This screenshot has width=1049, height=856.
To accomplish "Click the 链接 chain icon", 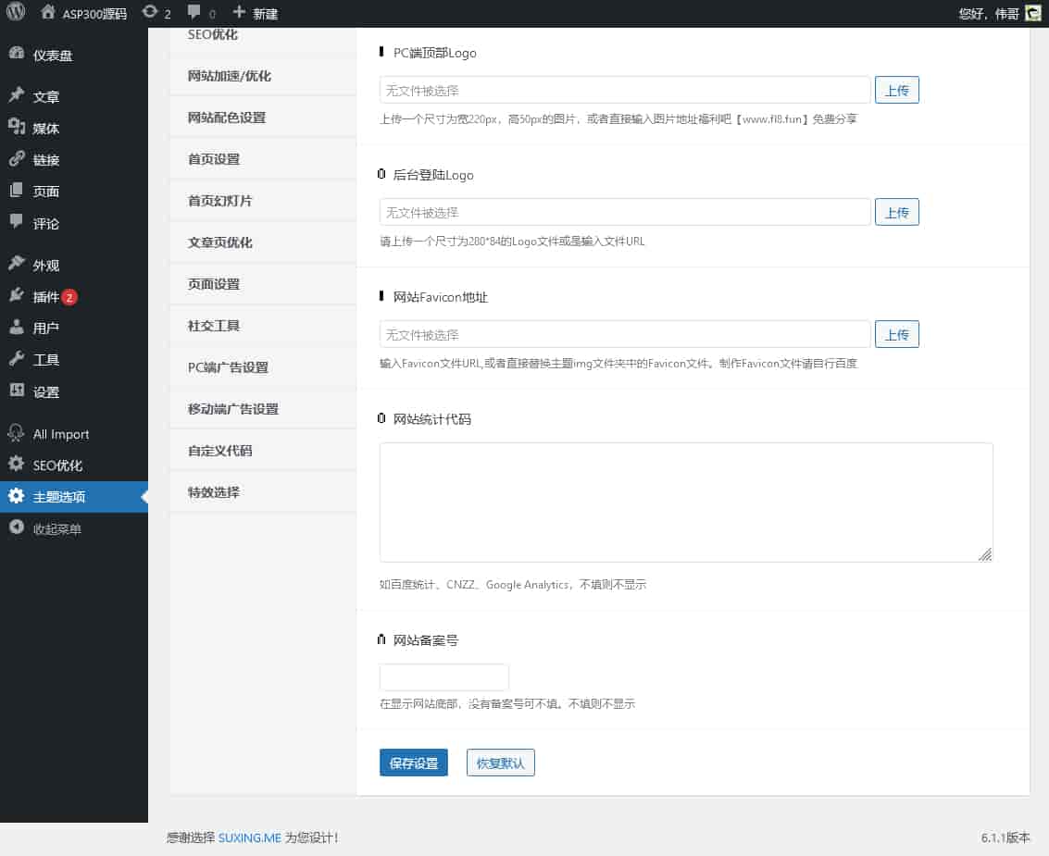I will coord(17,158).
